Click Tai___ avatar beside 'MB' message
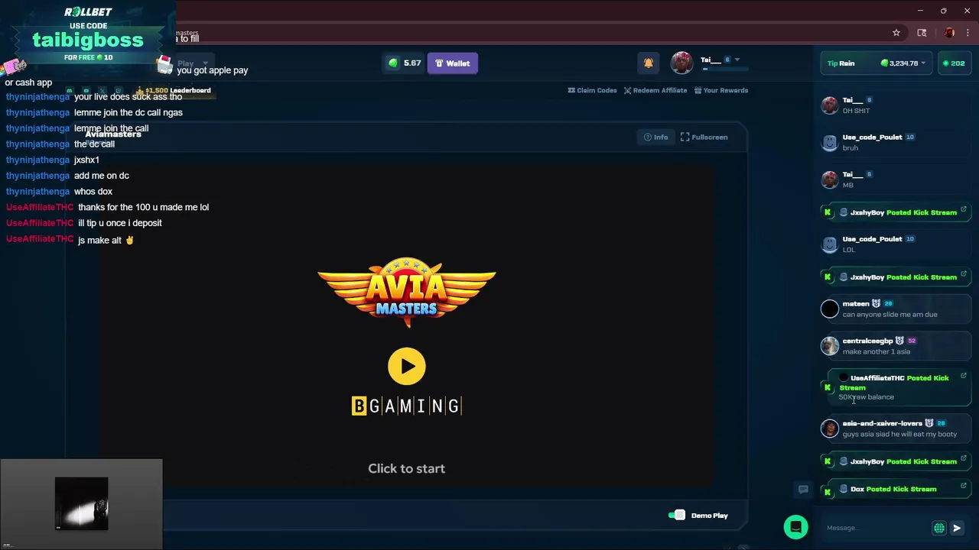The width and height of the screenshot is (979, 550). (830, 180)
